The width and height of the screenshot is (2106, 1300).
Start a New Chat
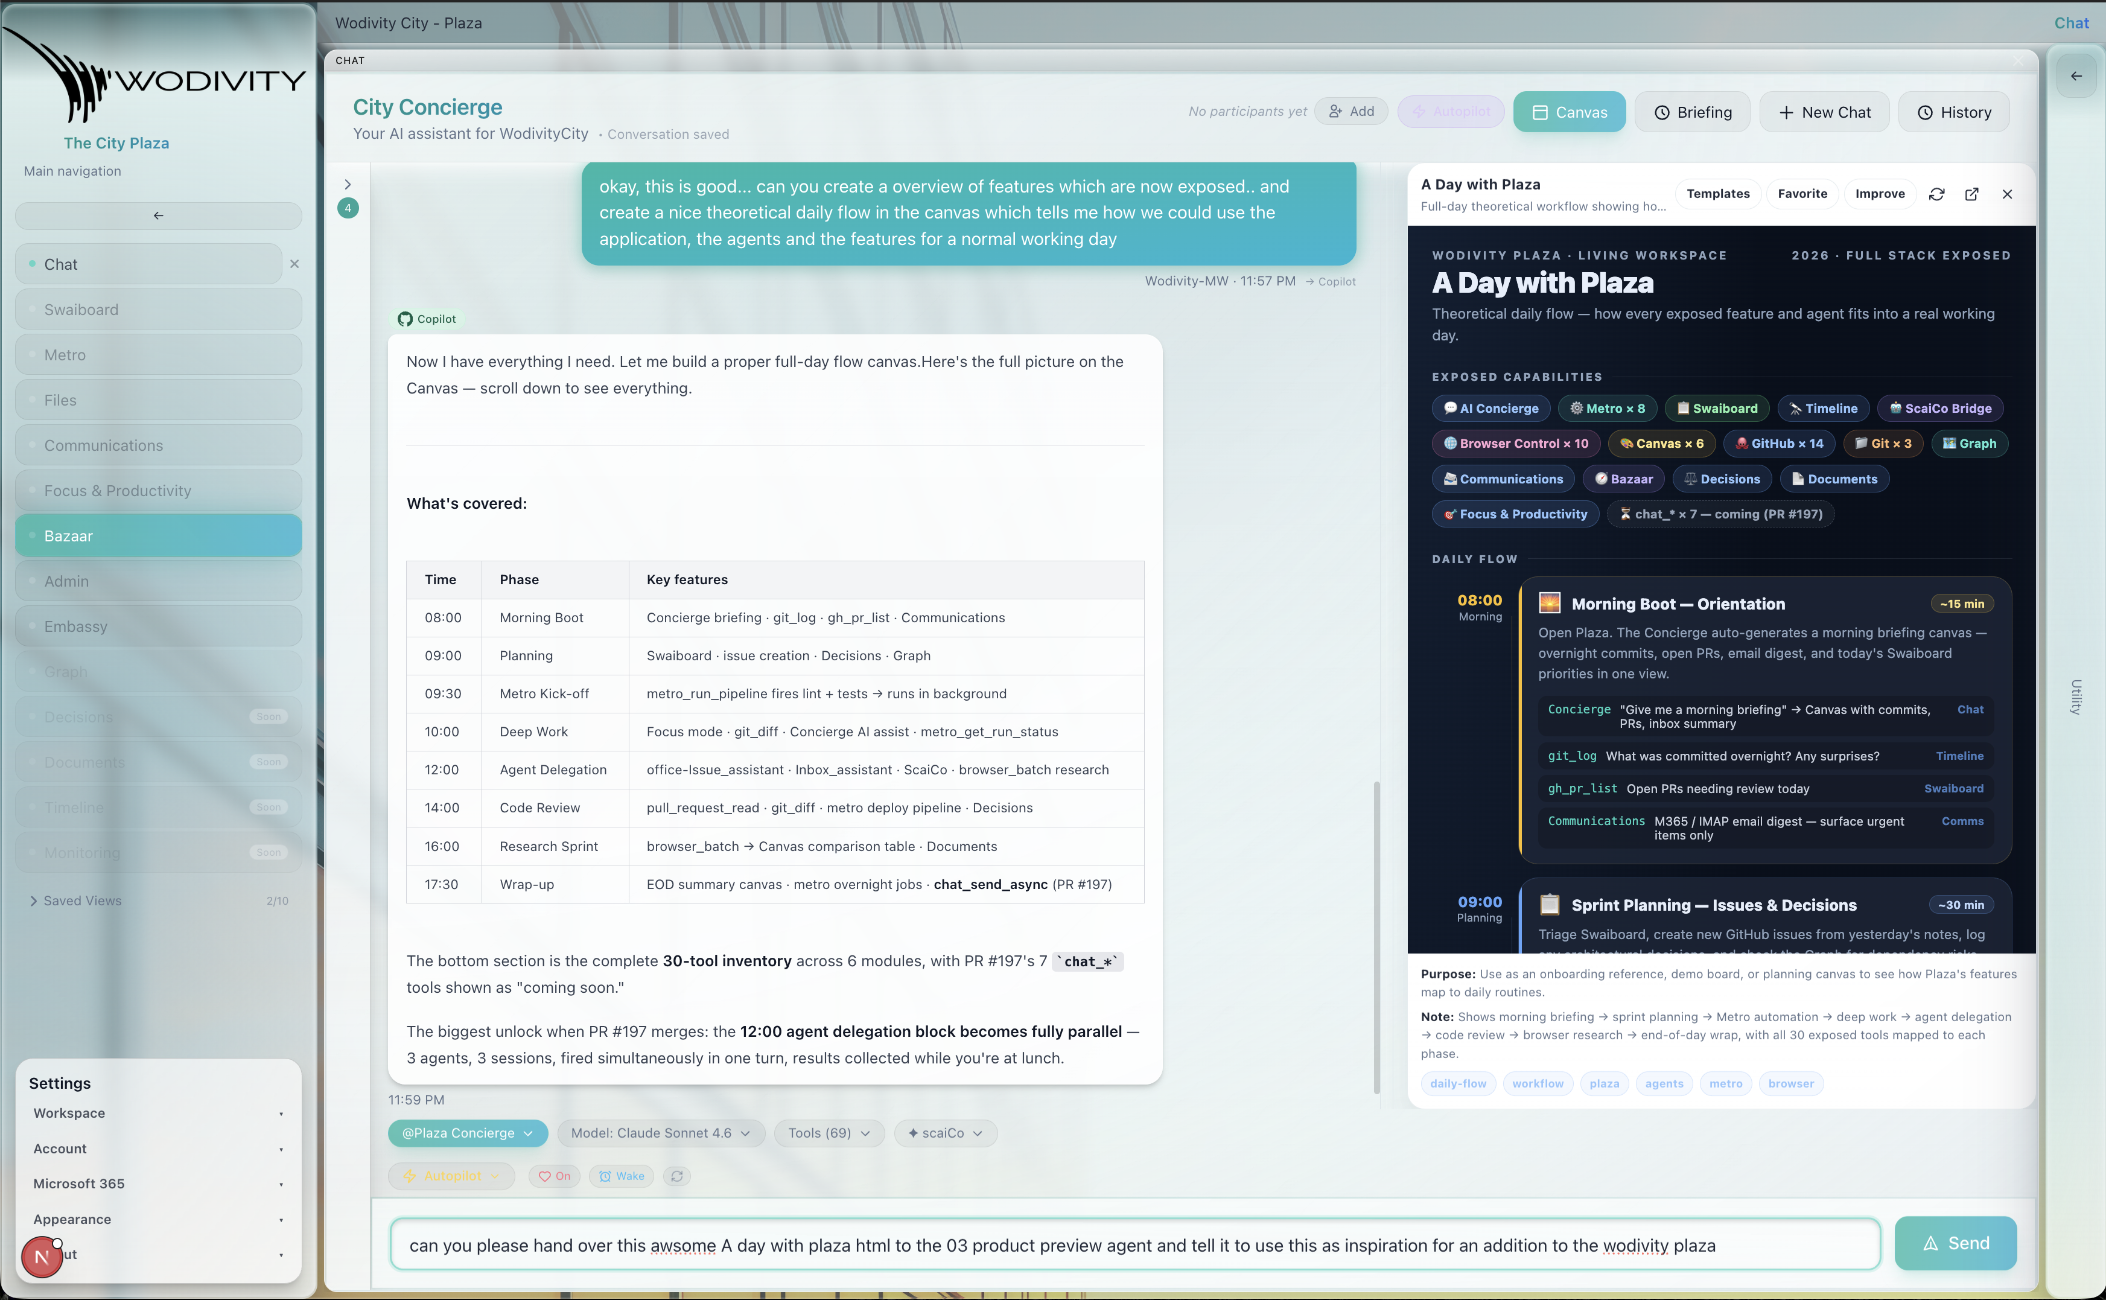point(1824,112)
